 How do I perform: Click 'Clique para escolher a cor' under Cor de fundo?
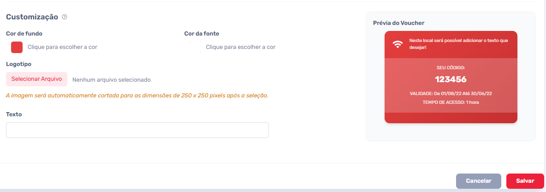[62, 47]
